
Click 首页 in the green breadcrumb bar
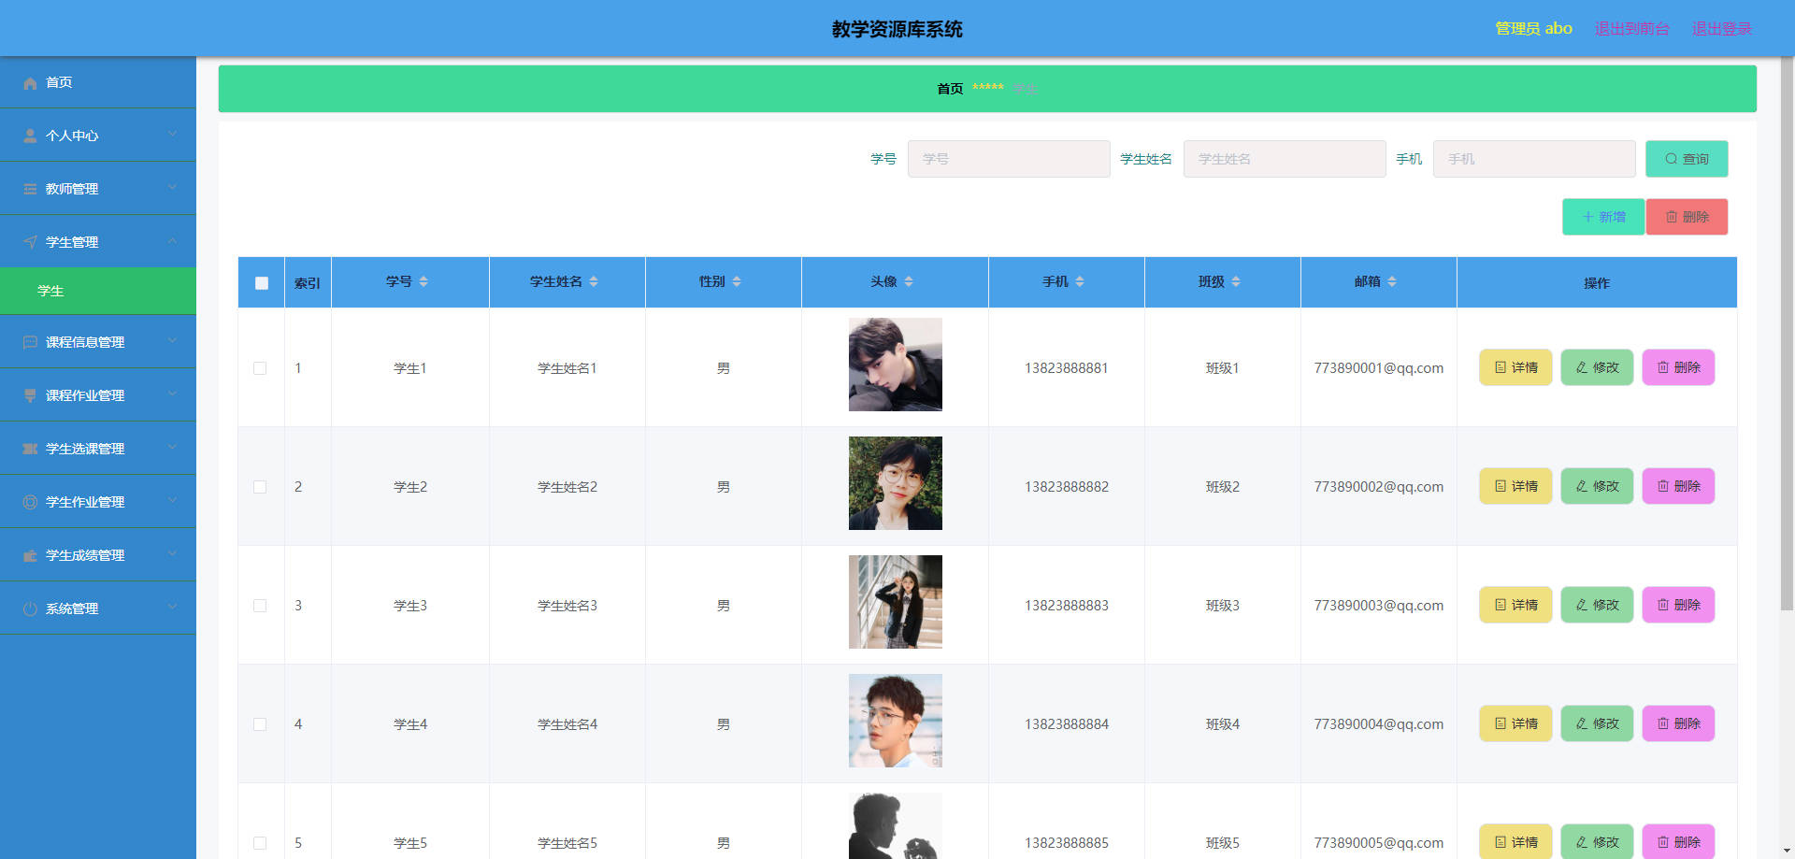950,89
